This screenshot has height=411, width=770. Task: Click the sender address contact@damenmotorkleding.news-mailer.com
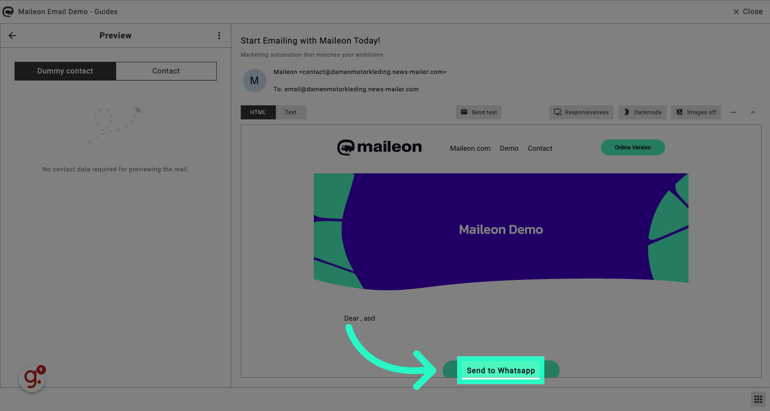pyautogui.click(x=373, y=72)
